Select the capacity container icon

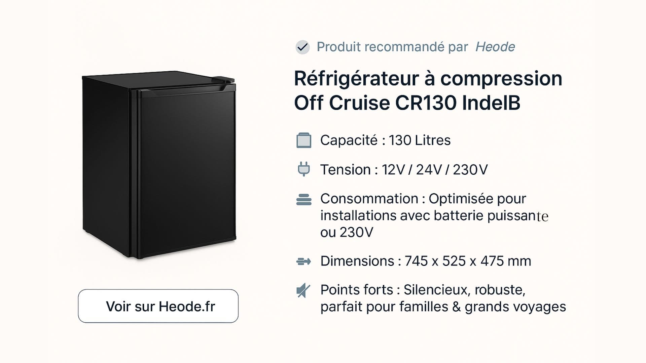point(304,140)
